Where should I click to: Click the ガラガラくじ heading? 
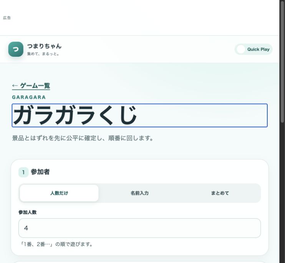pyautogui.click(x=139, y=115)
